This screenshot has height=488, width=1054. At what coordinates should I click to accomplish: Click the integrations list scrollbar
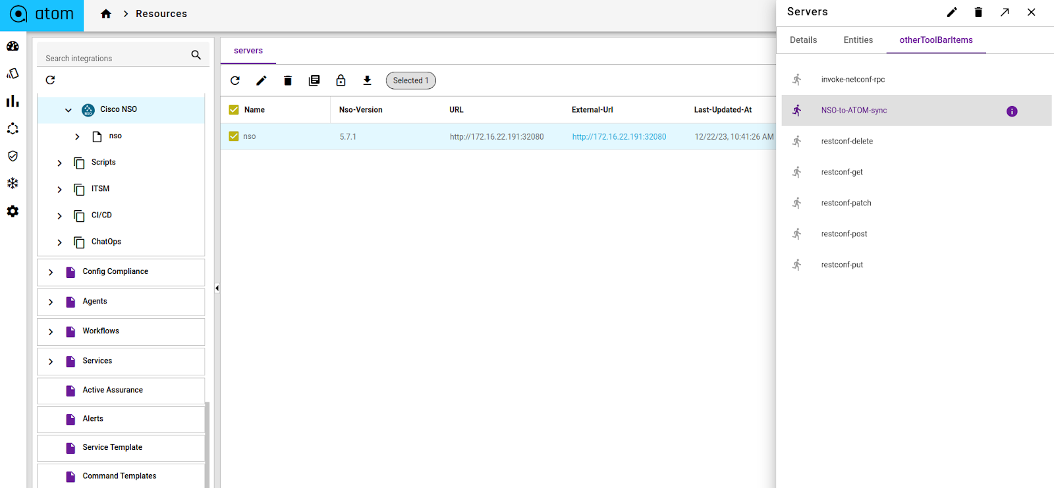point(207,445)
